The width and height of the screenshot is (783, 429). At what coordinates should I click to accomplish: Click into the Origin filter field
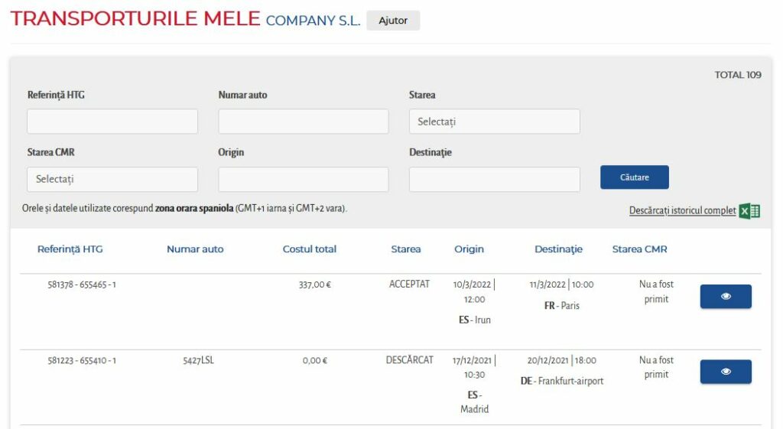tap(303, 179)
